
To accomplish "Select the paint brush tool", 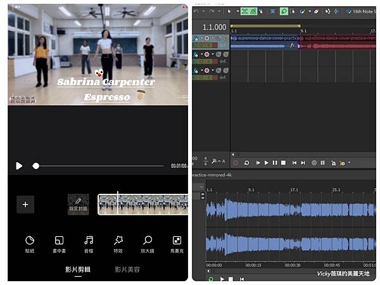I will (x=302, y=11).
